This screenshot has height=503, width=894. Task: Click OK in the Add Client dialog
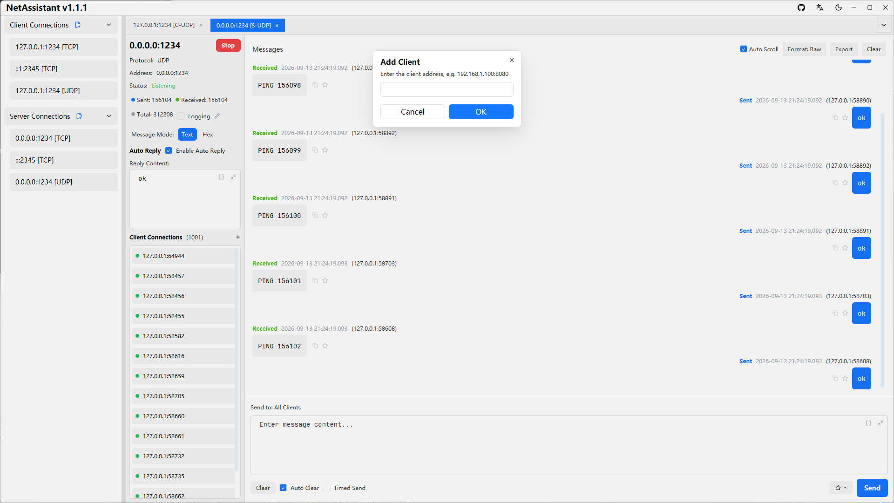pyautogui.click(x=481, y=112)
